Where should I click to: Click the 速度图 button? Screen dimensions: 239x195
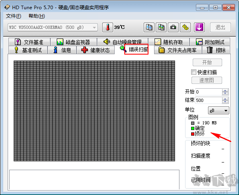coord(207,80)
